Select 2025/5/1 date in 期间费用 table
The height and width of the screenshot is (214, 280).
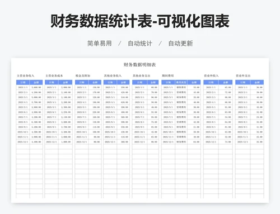168,107
